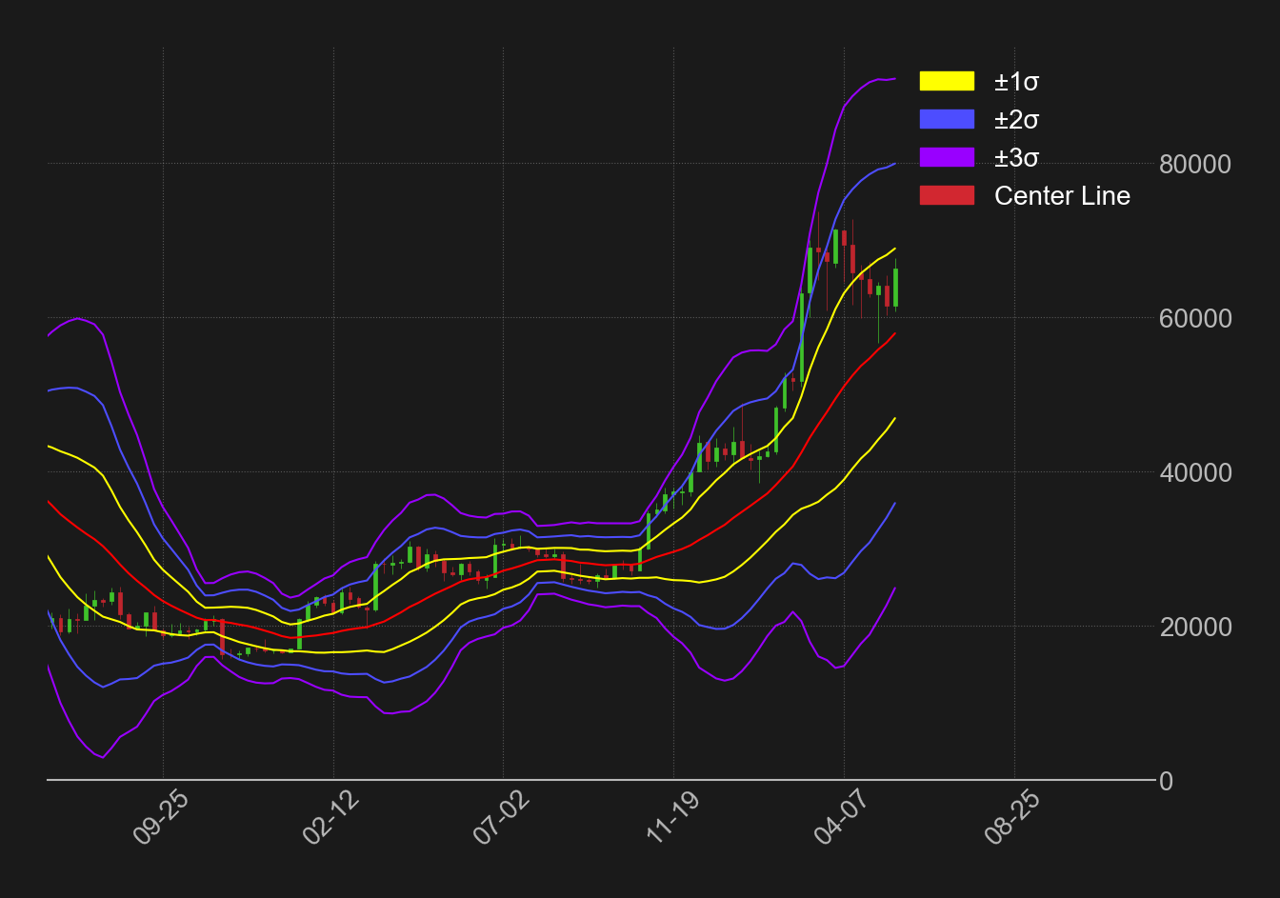Click the red Center Line legend swatch
This screenshot has width=1280, height=898.
coord(947,195)
